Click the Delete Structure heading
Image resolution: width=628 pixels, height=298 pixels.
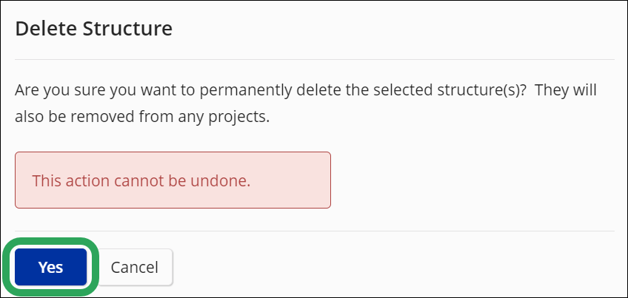click(x=93, y=29)
